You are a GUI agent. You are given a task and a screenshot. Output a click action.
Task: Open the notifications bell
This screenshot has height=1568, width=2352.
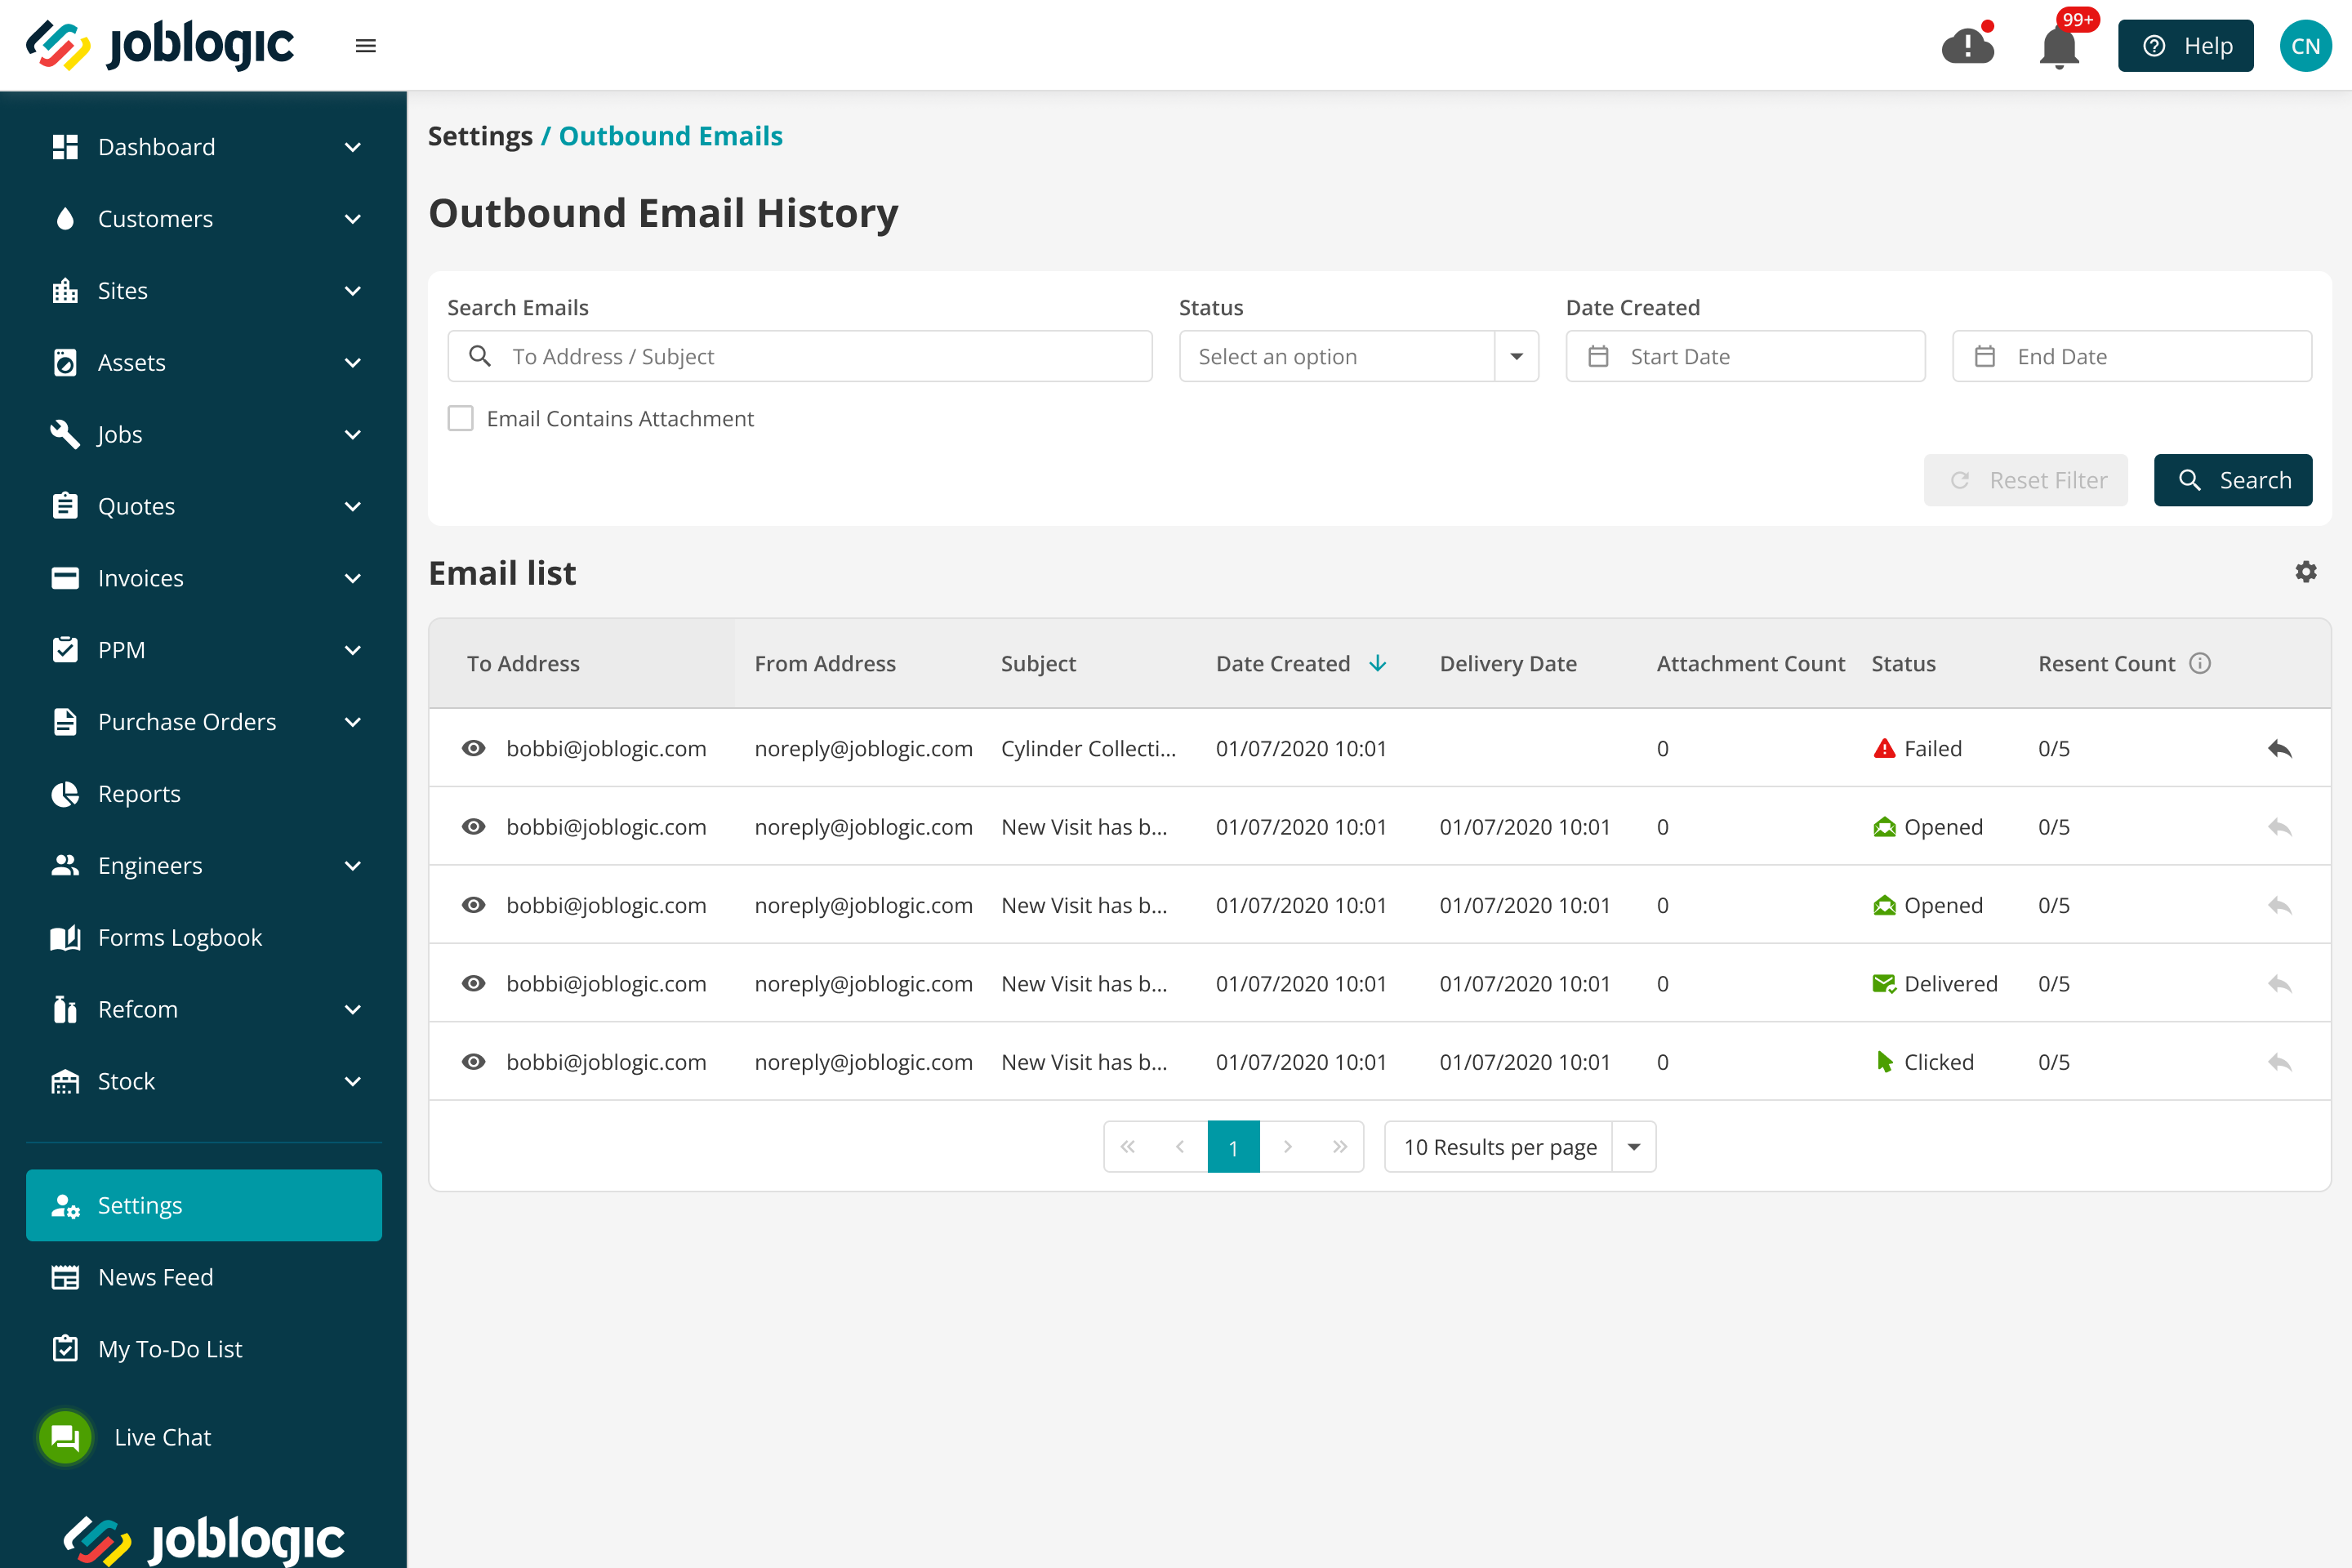click(x=2060, y=46)
